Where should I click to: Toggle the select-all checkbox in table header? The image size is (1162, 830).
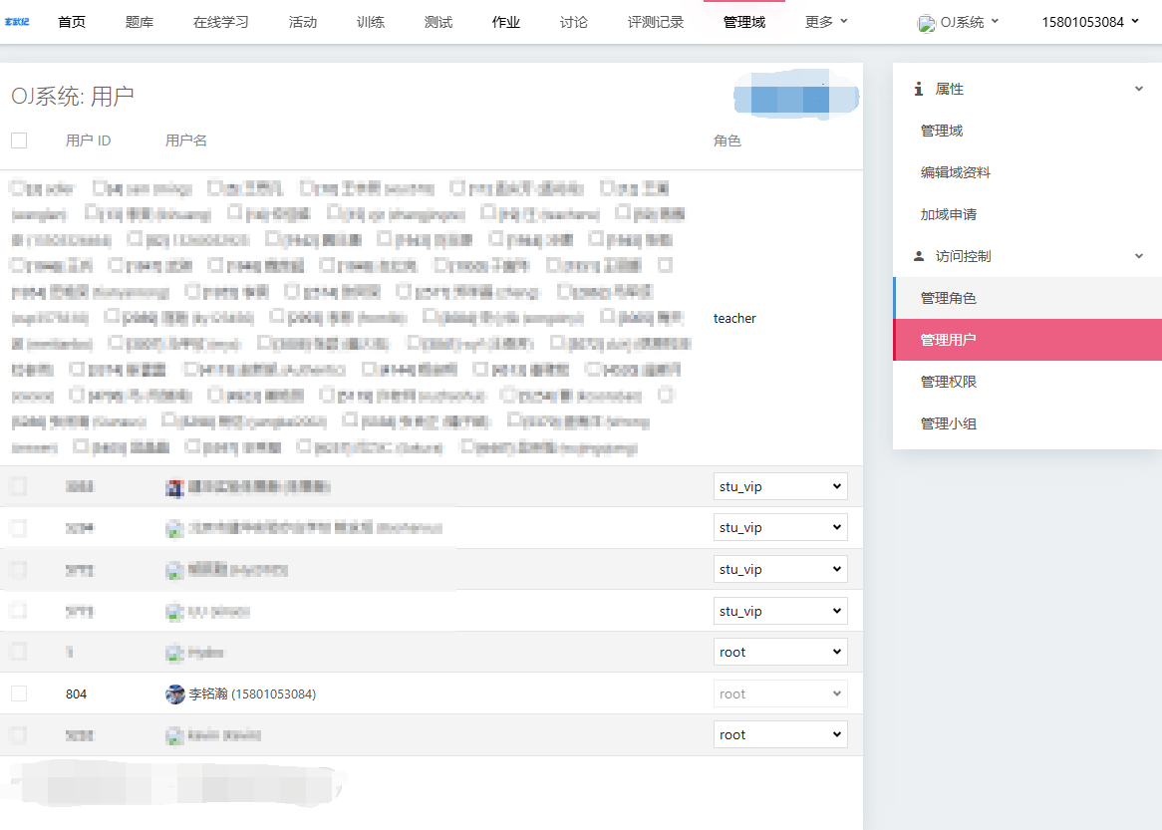[19, 140]
